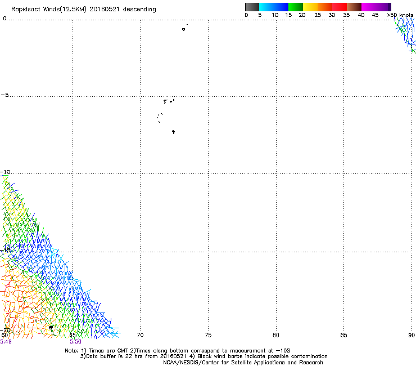Click the title text 'Rapidscat Winds(12.5KM)'
Viewport: 416px width, 366px height.
(49, 10)
